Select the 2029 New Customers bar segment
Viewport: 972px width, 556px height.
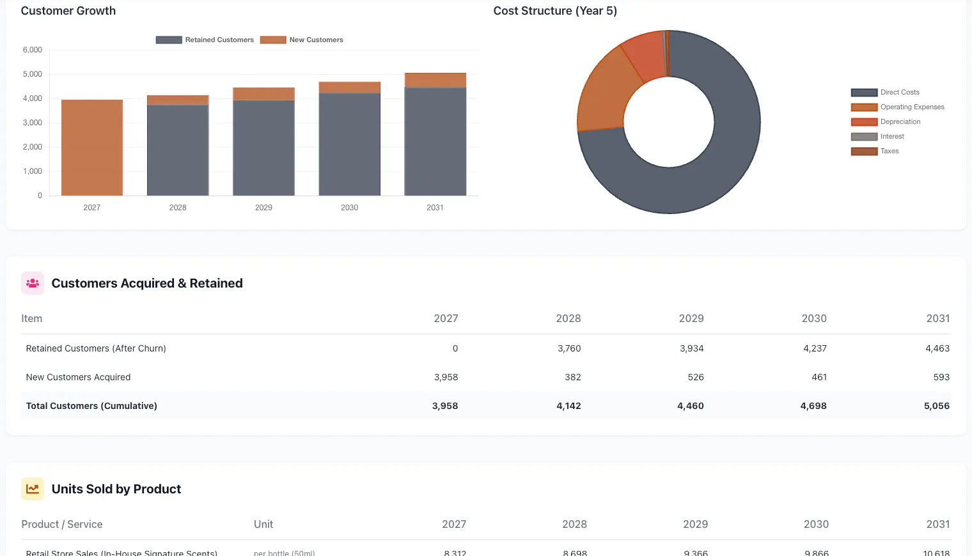[x=263, y=94]
